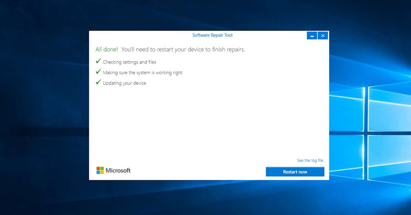
Task: Open the log file via See the log file
Action: coord(310,160)
